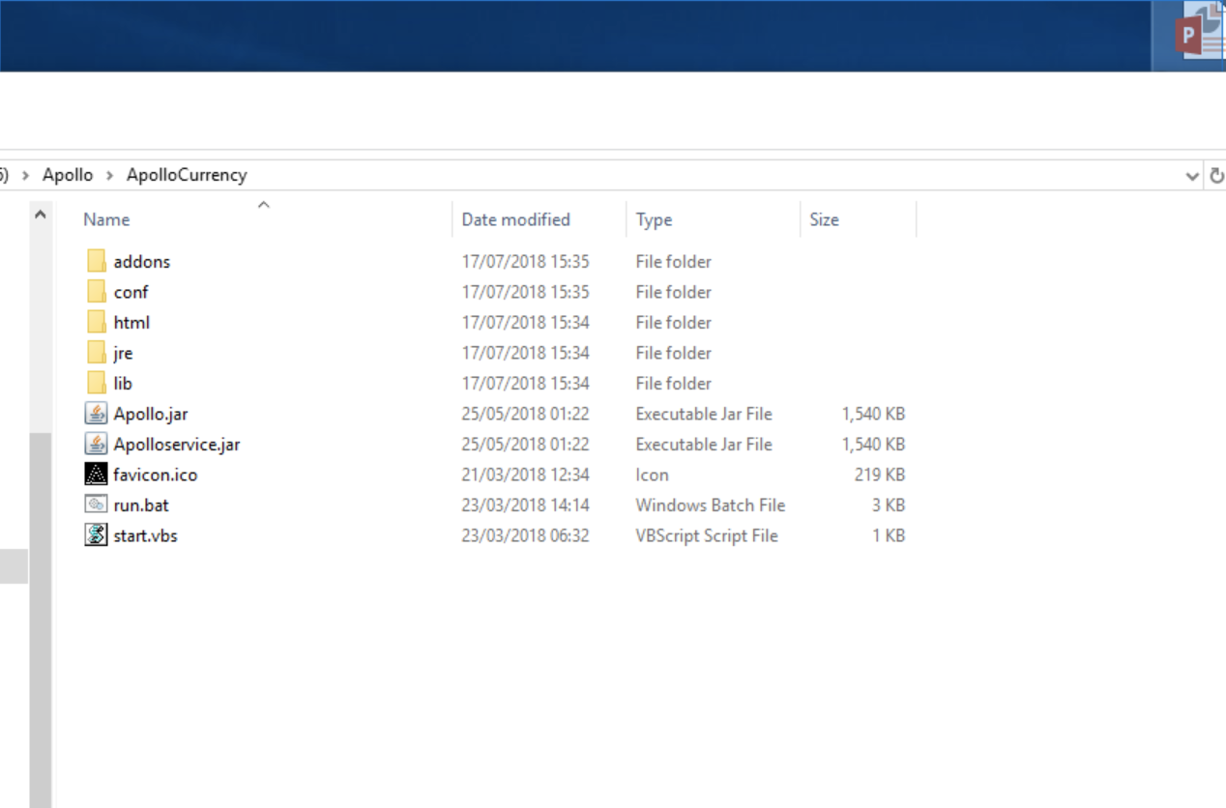1226x808 pixels.
Task: Select the file name Apolloservice.jar
Action: [x=177, y=445]
